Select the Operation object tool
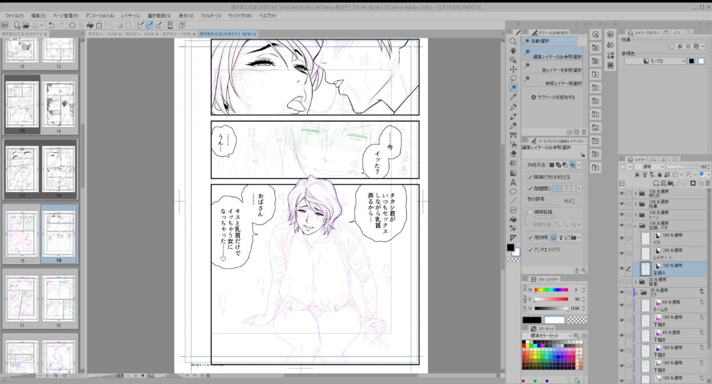 [x=513, y=60]
